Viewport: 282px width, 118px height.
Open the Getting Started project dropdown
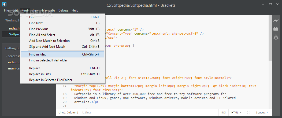[13, 48]
